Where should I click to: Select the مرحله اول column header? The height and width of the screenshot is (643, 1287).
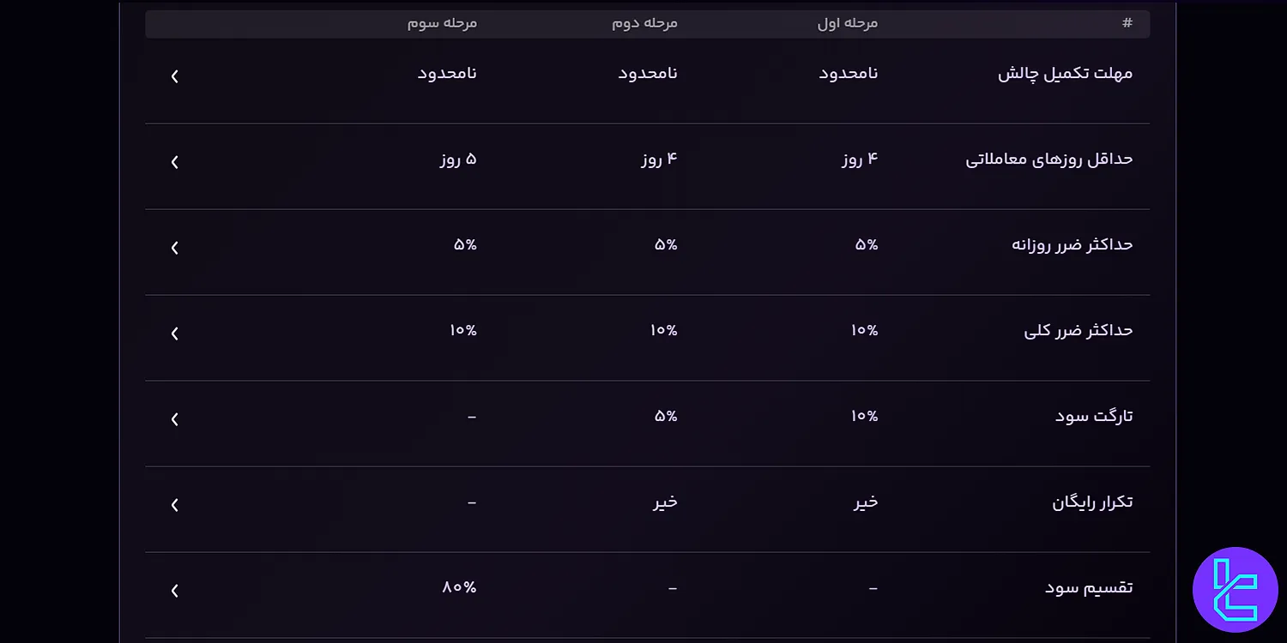(849, 23)
